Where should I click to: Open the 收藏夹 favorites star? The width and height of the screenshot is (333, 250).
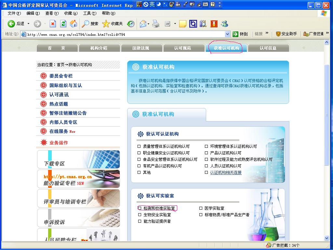click(x=106, y=23)
